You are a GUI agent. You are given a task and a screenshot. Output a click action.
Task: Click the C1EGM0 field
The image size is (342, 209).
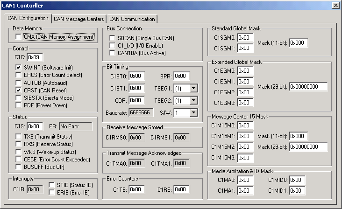245,71
